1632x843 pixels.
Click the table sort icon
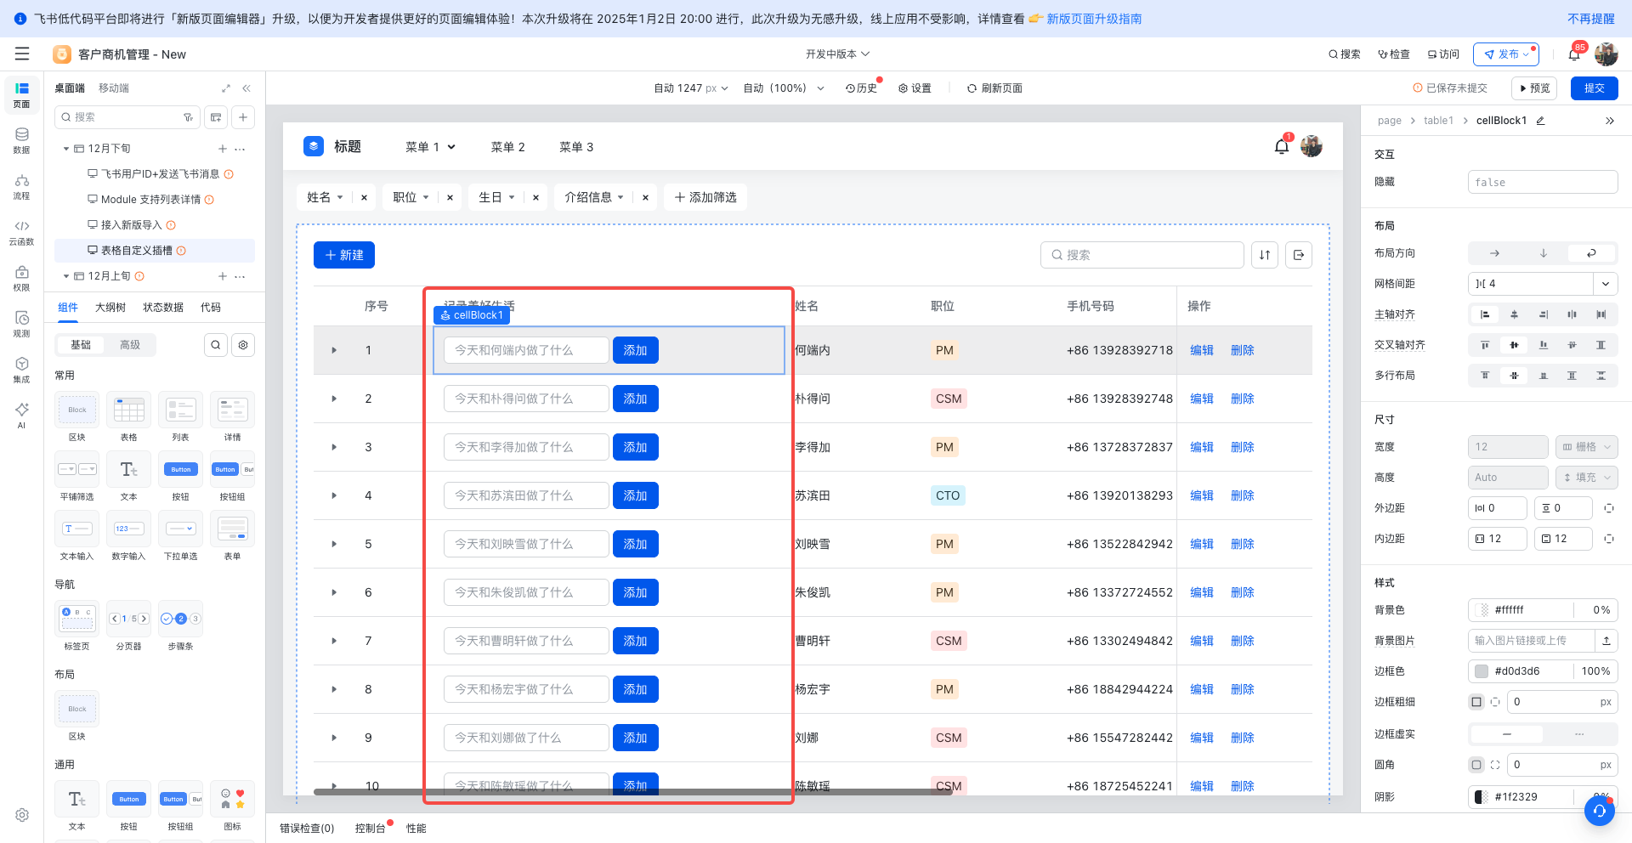1265,255
